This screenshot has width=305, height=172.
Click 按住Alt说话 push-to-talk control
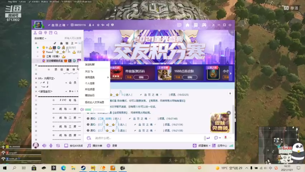click(74, 146)
